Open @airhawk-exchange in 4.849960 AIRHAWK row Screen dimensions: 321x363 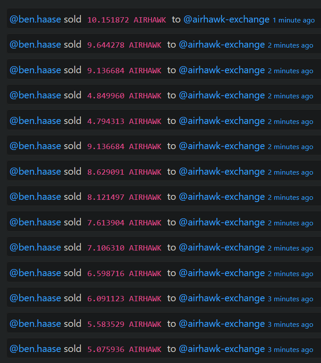pyautogui.click(x=222, y=95)
